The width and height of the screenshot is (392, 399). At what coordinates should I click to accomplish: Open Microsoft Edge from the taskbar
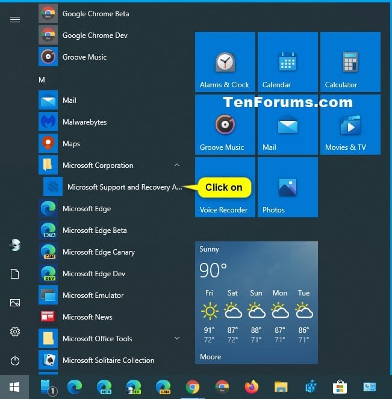point(75,387)
